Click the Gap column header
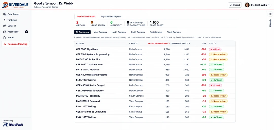Viewport: 274px width, 130px height. (x=204, y=43)
